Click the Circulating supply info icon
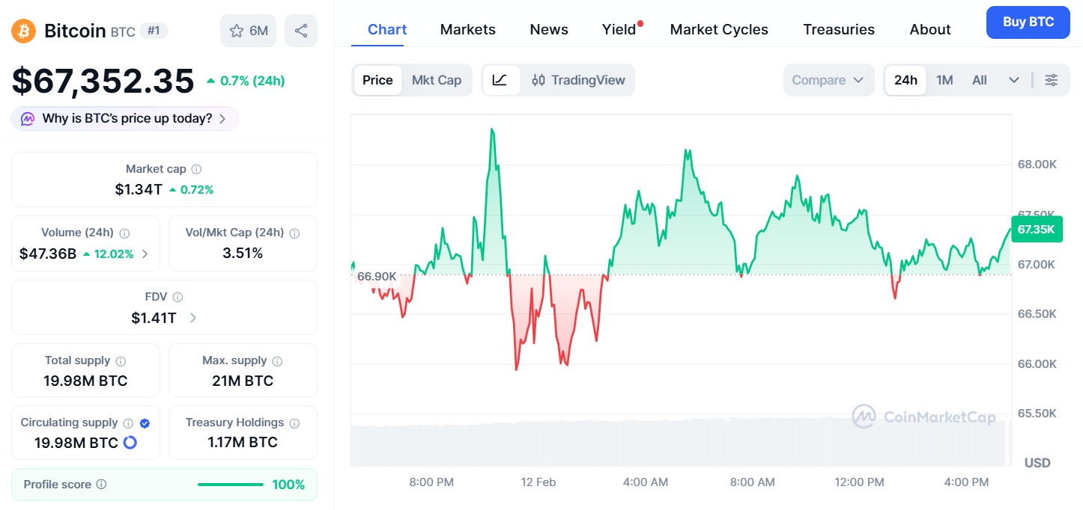The height and width of the screenshot is (510, 1083). click(x=128, y=423)
